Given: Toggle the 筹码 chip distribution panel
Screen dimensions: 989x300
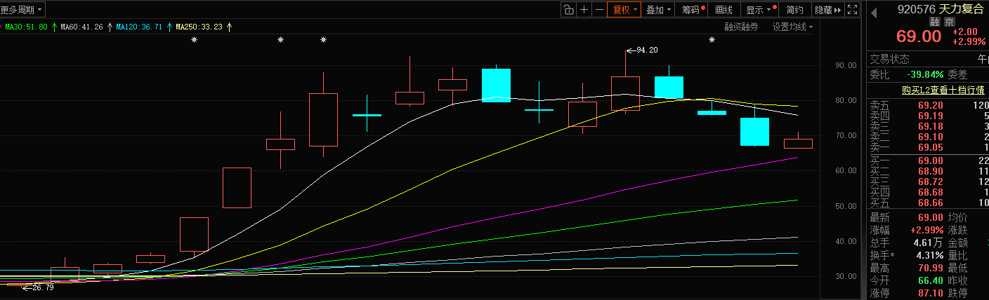Looking at the screenshot, I should pos(693,10).
